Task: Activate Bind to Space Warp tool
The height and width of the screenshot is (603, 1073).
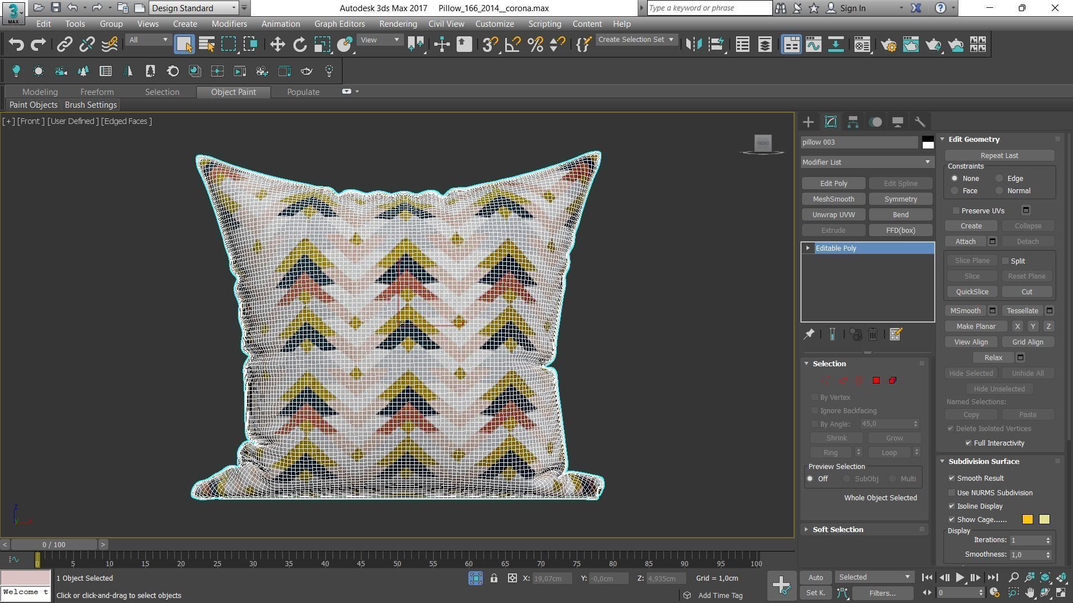Action: (x=110, y=45)
